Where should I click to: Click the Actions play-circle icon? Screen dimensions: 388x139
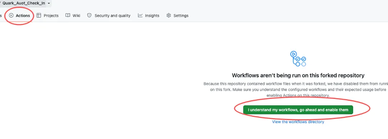11,15
